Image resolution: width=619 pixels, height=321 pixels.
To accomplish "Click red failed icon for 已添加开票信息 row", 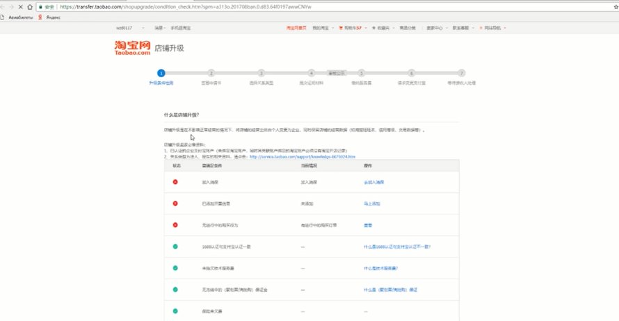I will pyautogui.click(x=175, y=204).
